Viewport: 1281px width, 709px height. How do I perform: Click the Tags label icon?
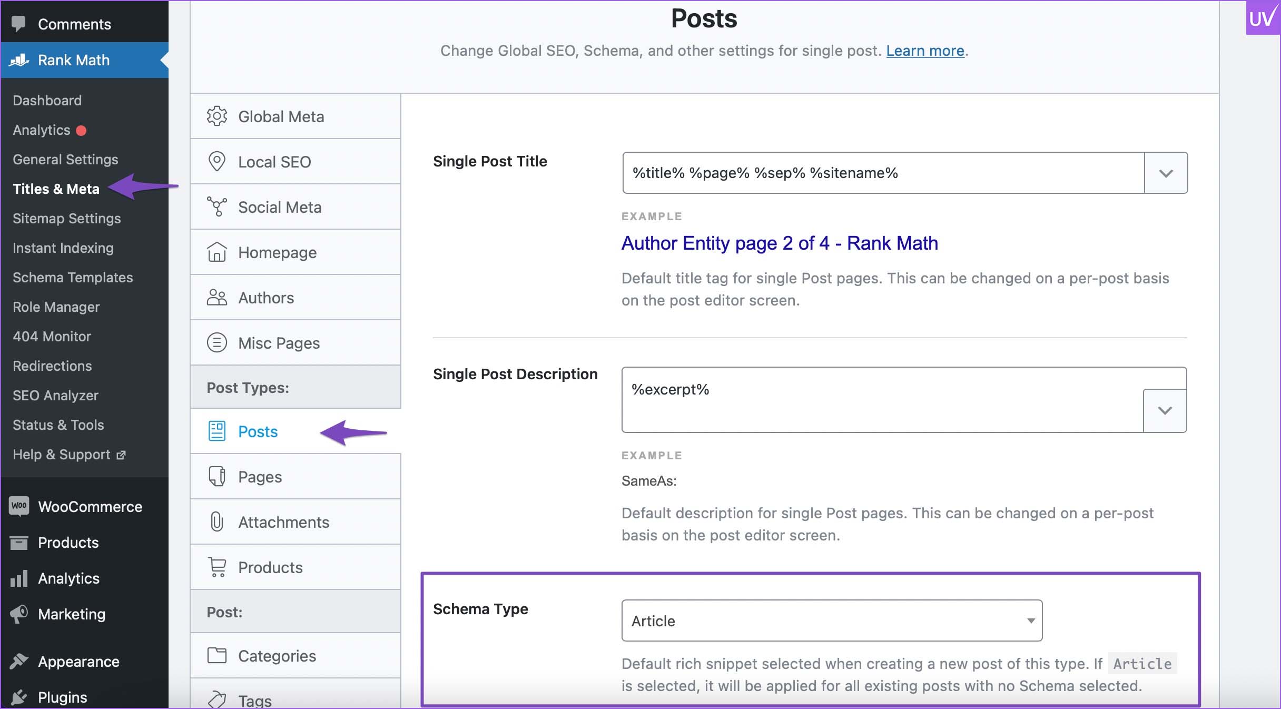[x=216, y=700]
